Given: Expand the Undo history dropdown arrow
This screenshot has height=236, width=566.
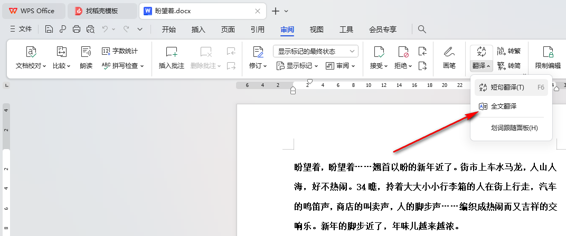Looking at the screenshot, I should pos(114,29).
